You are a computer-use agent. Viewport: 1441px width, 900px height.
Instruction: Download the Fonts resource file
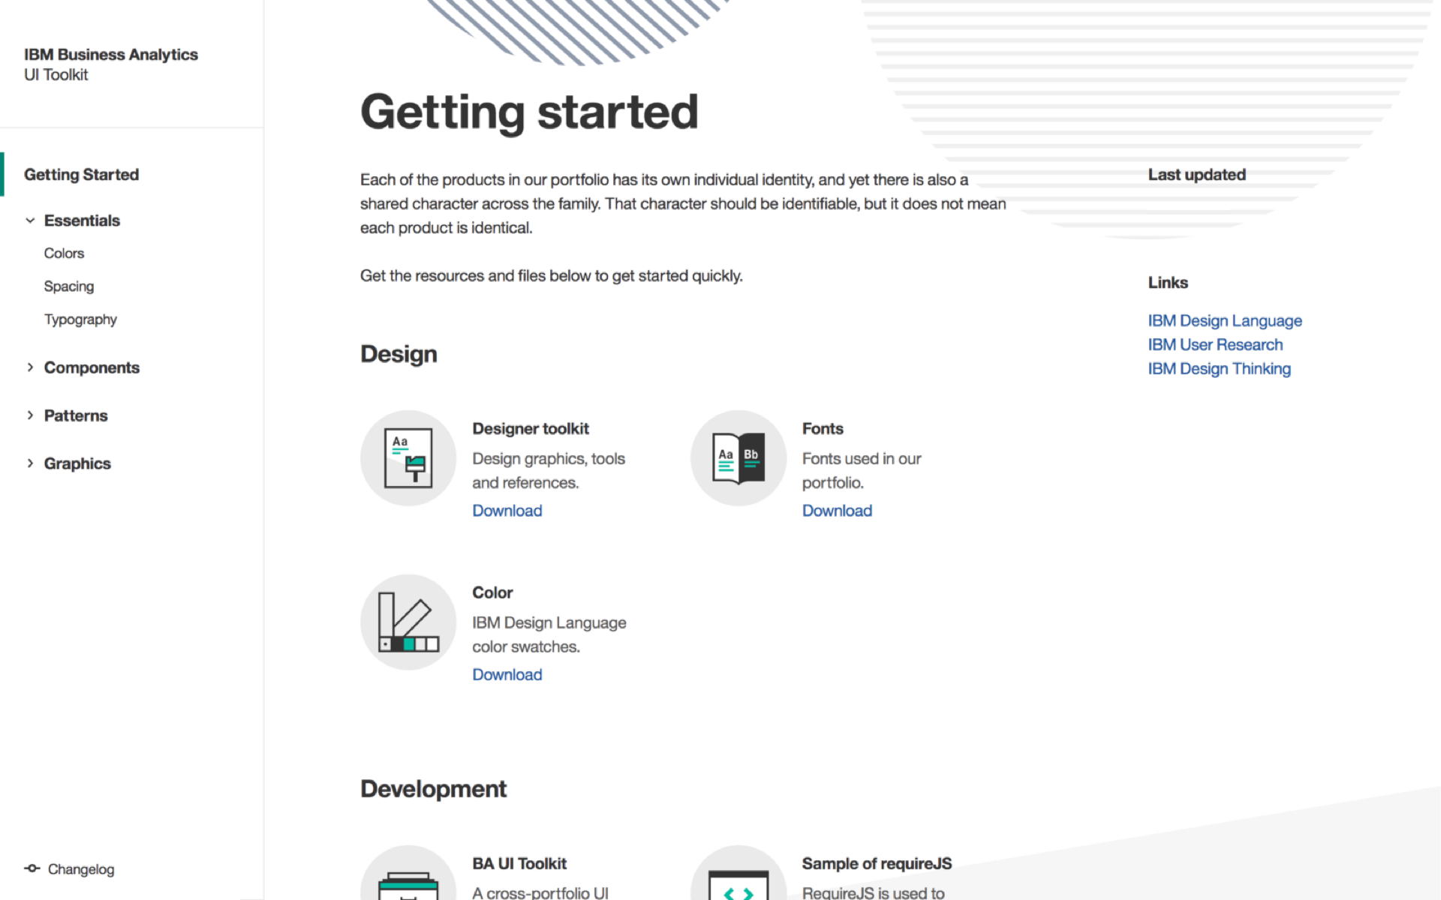(x=836, y=510)
